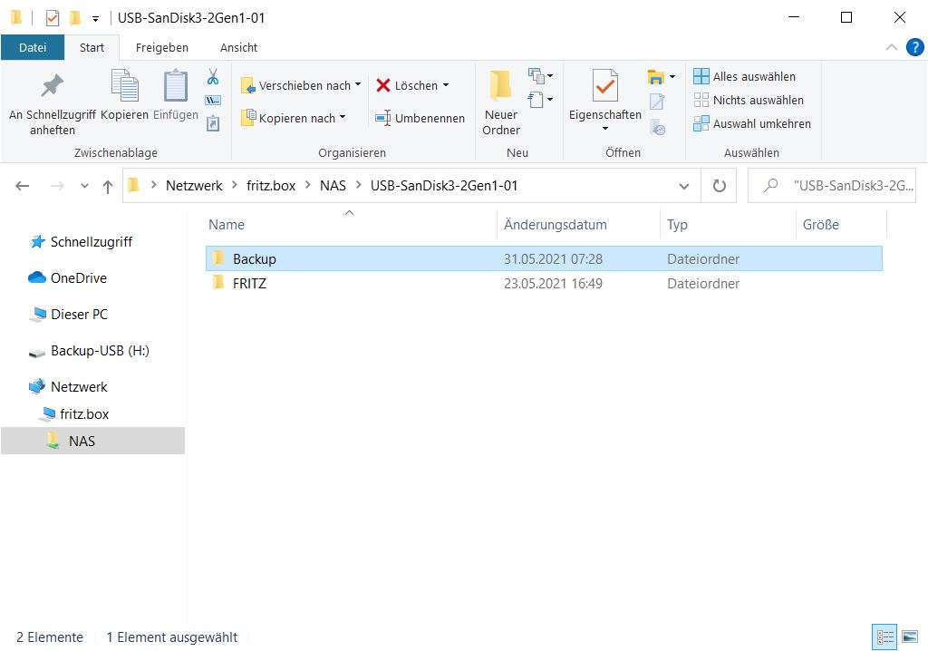Click Alles auswählen
The width and height of the screenshot is (928, 651).
(753, 77)
